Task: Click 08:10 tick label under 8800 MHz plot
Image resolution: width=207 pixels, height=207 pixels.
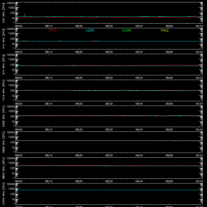Action: coord(49,181)
